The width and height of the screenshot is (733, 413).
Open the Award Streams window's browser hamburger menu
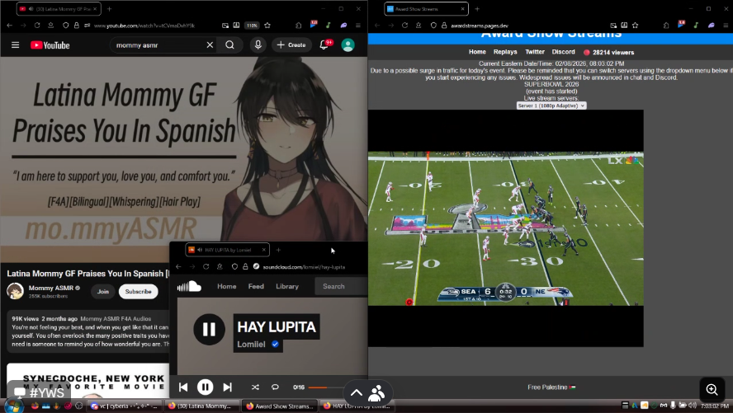coord(726,26)
